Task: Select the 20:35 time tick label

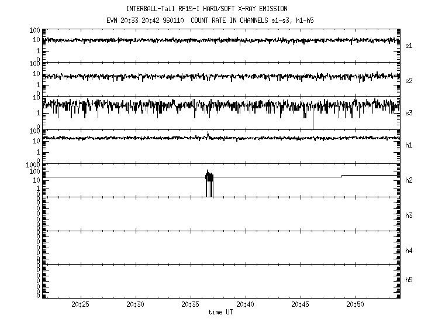Action: click(x=190, y=304)
